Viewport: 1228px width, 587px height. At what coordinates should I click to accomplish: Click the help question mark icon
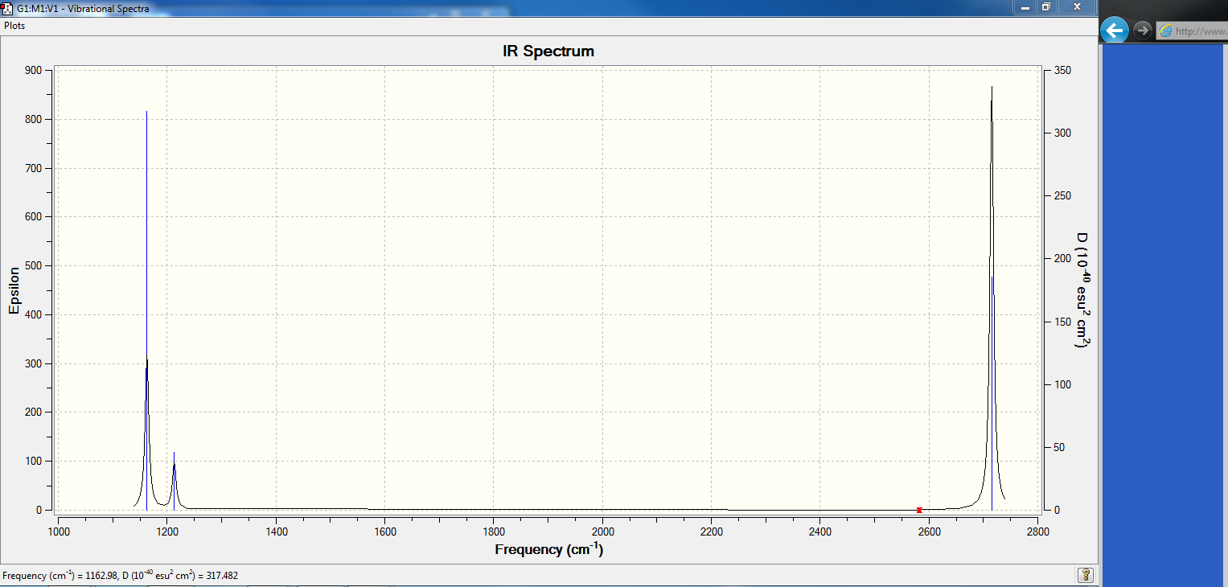click(1086, 575)
